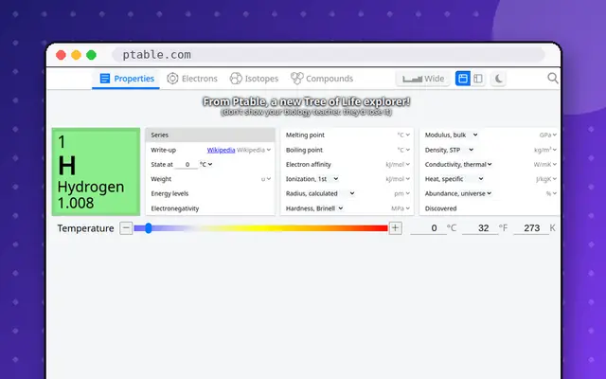
Task: Toggle dark mode moon icon
Action: 499,79
